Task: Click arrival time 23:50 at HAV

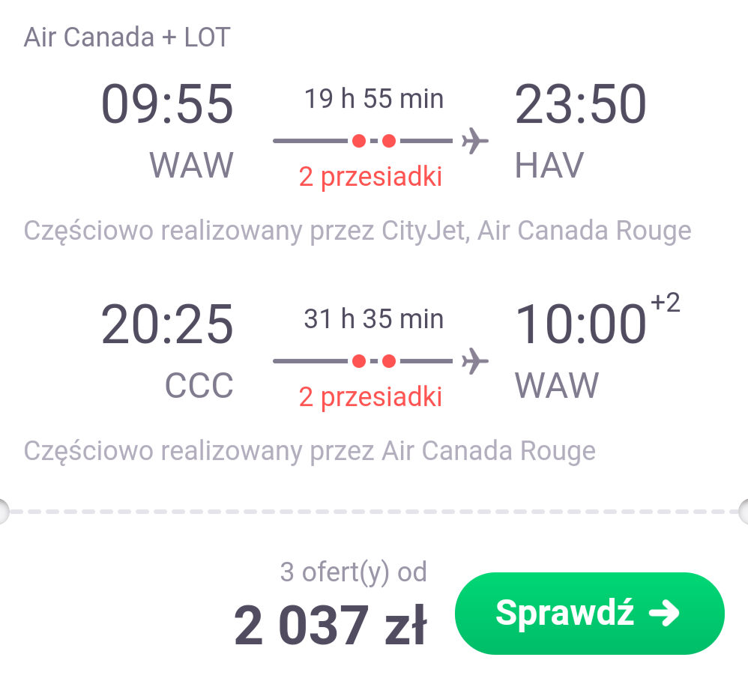Action: 581,104
